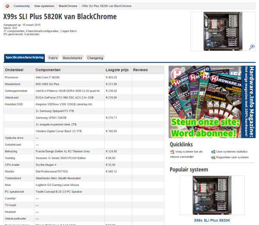Open the Scythe Mugen 4 cooler link

[x=46, y=165]
